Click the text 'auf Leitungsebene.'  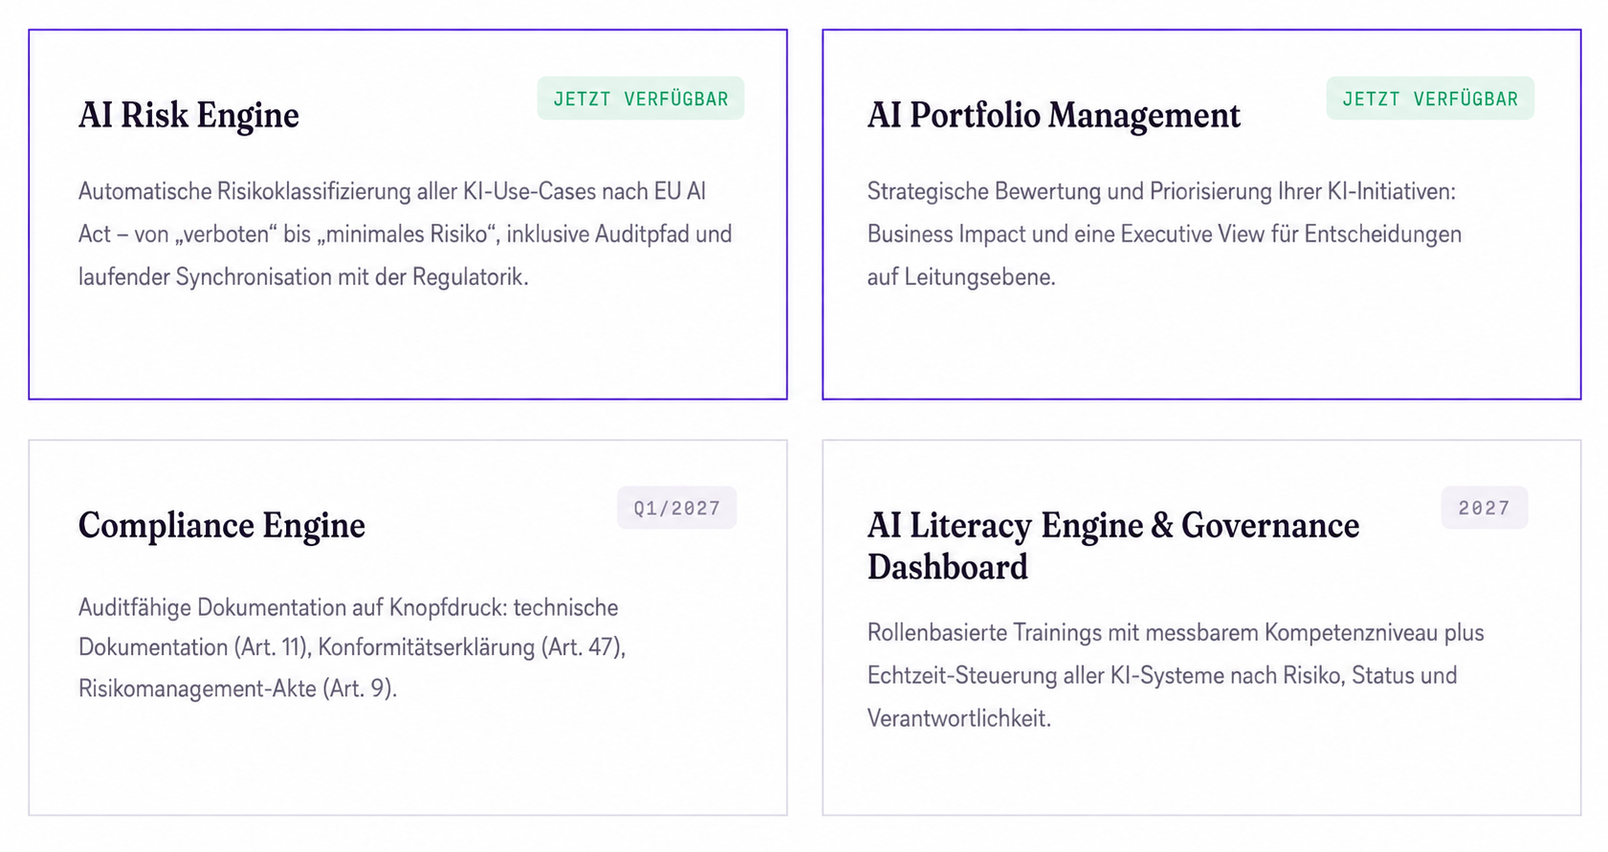(x=961, y=277)
